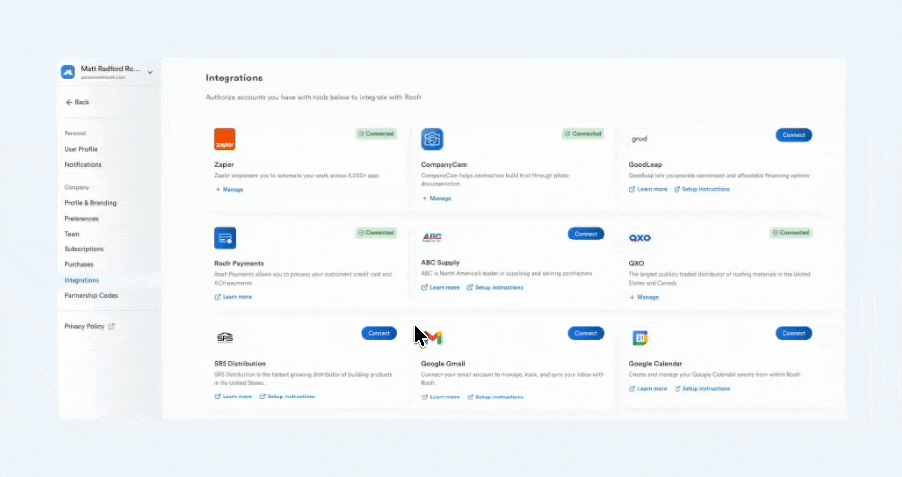Connect the ABC Supply integration
This screenshot has height=477, width=902.
click(x=586, y=234)
